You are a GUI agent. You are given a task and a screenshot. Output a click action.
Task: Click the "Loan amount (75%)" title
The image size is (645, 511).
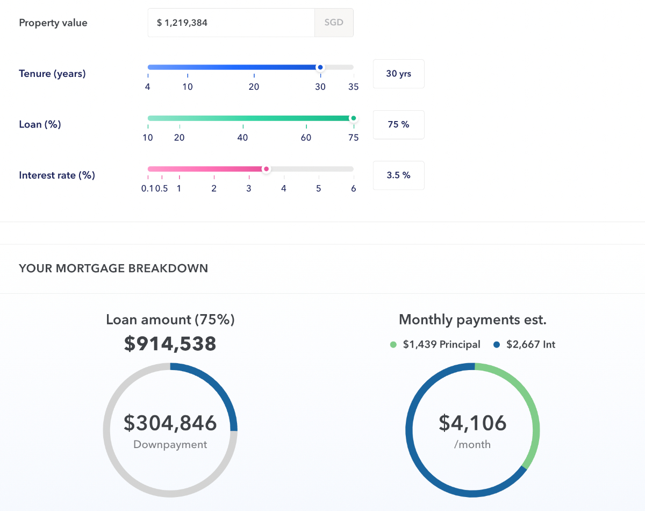(x=170, y=320)
